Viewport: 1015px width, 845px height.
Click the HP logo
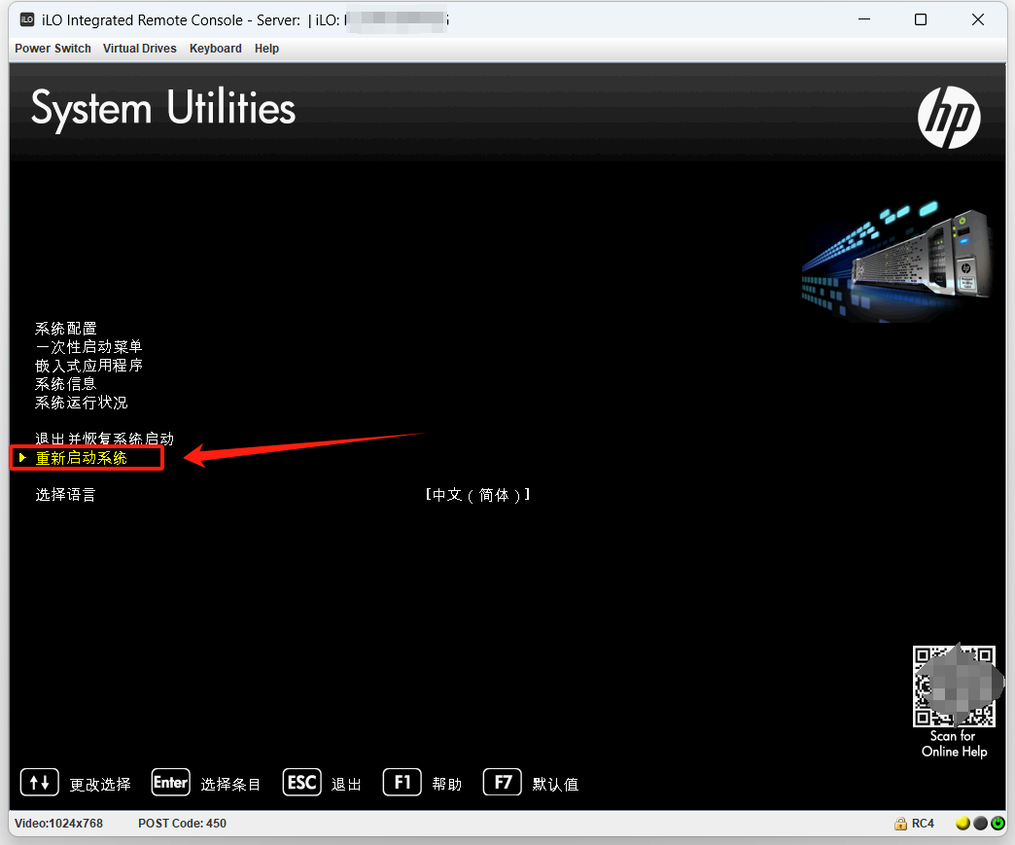click(x=948, y=117)
